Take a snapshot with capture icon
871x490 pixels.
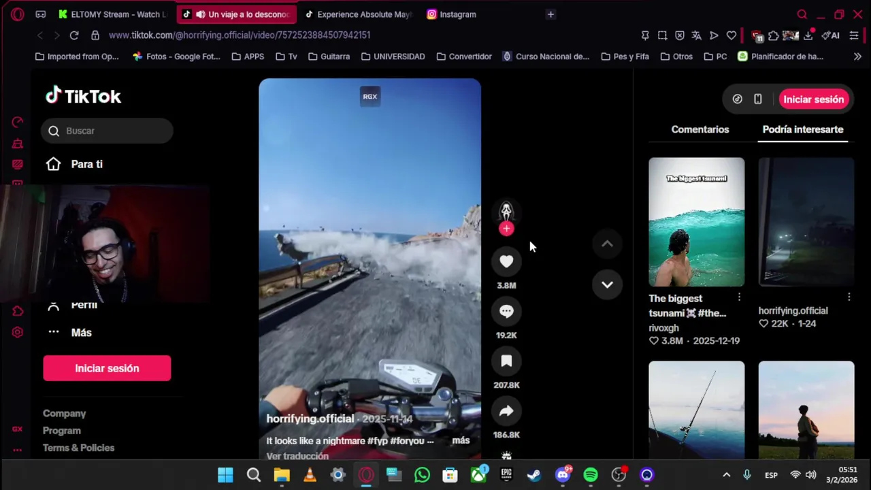point(662,35)
